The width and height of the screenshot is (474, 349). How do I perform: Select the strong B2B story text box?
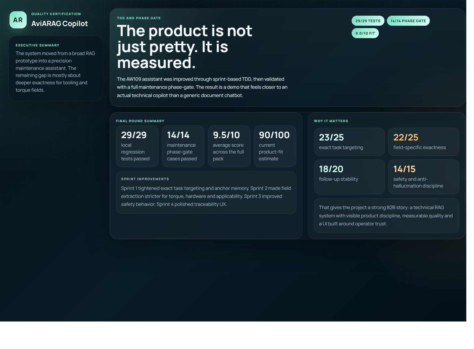[387, 216]
